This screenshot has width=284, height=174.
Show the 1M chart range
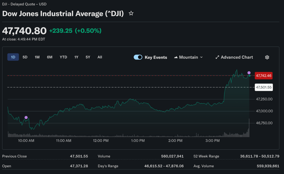point(37,57)
